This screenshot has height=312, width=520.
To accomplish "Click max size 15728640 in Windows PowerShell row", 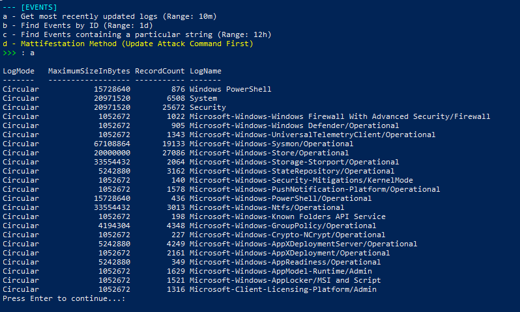I will click(x=112, y=89).
